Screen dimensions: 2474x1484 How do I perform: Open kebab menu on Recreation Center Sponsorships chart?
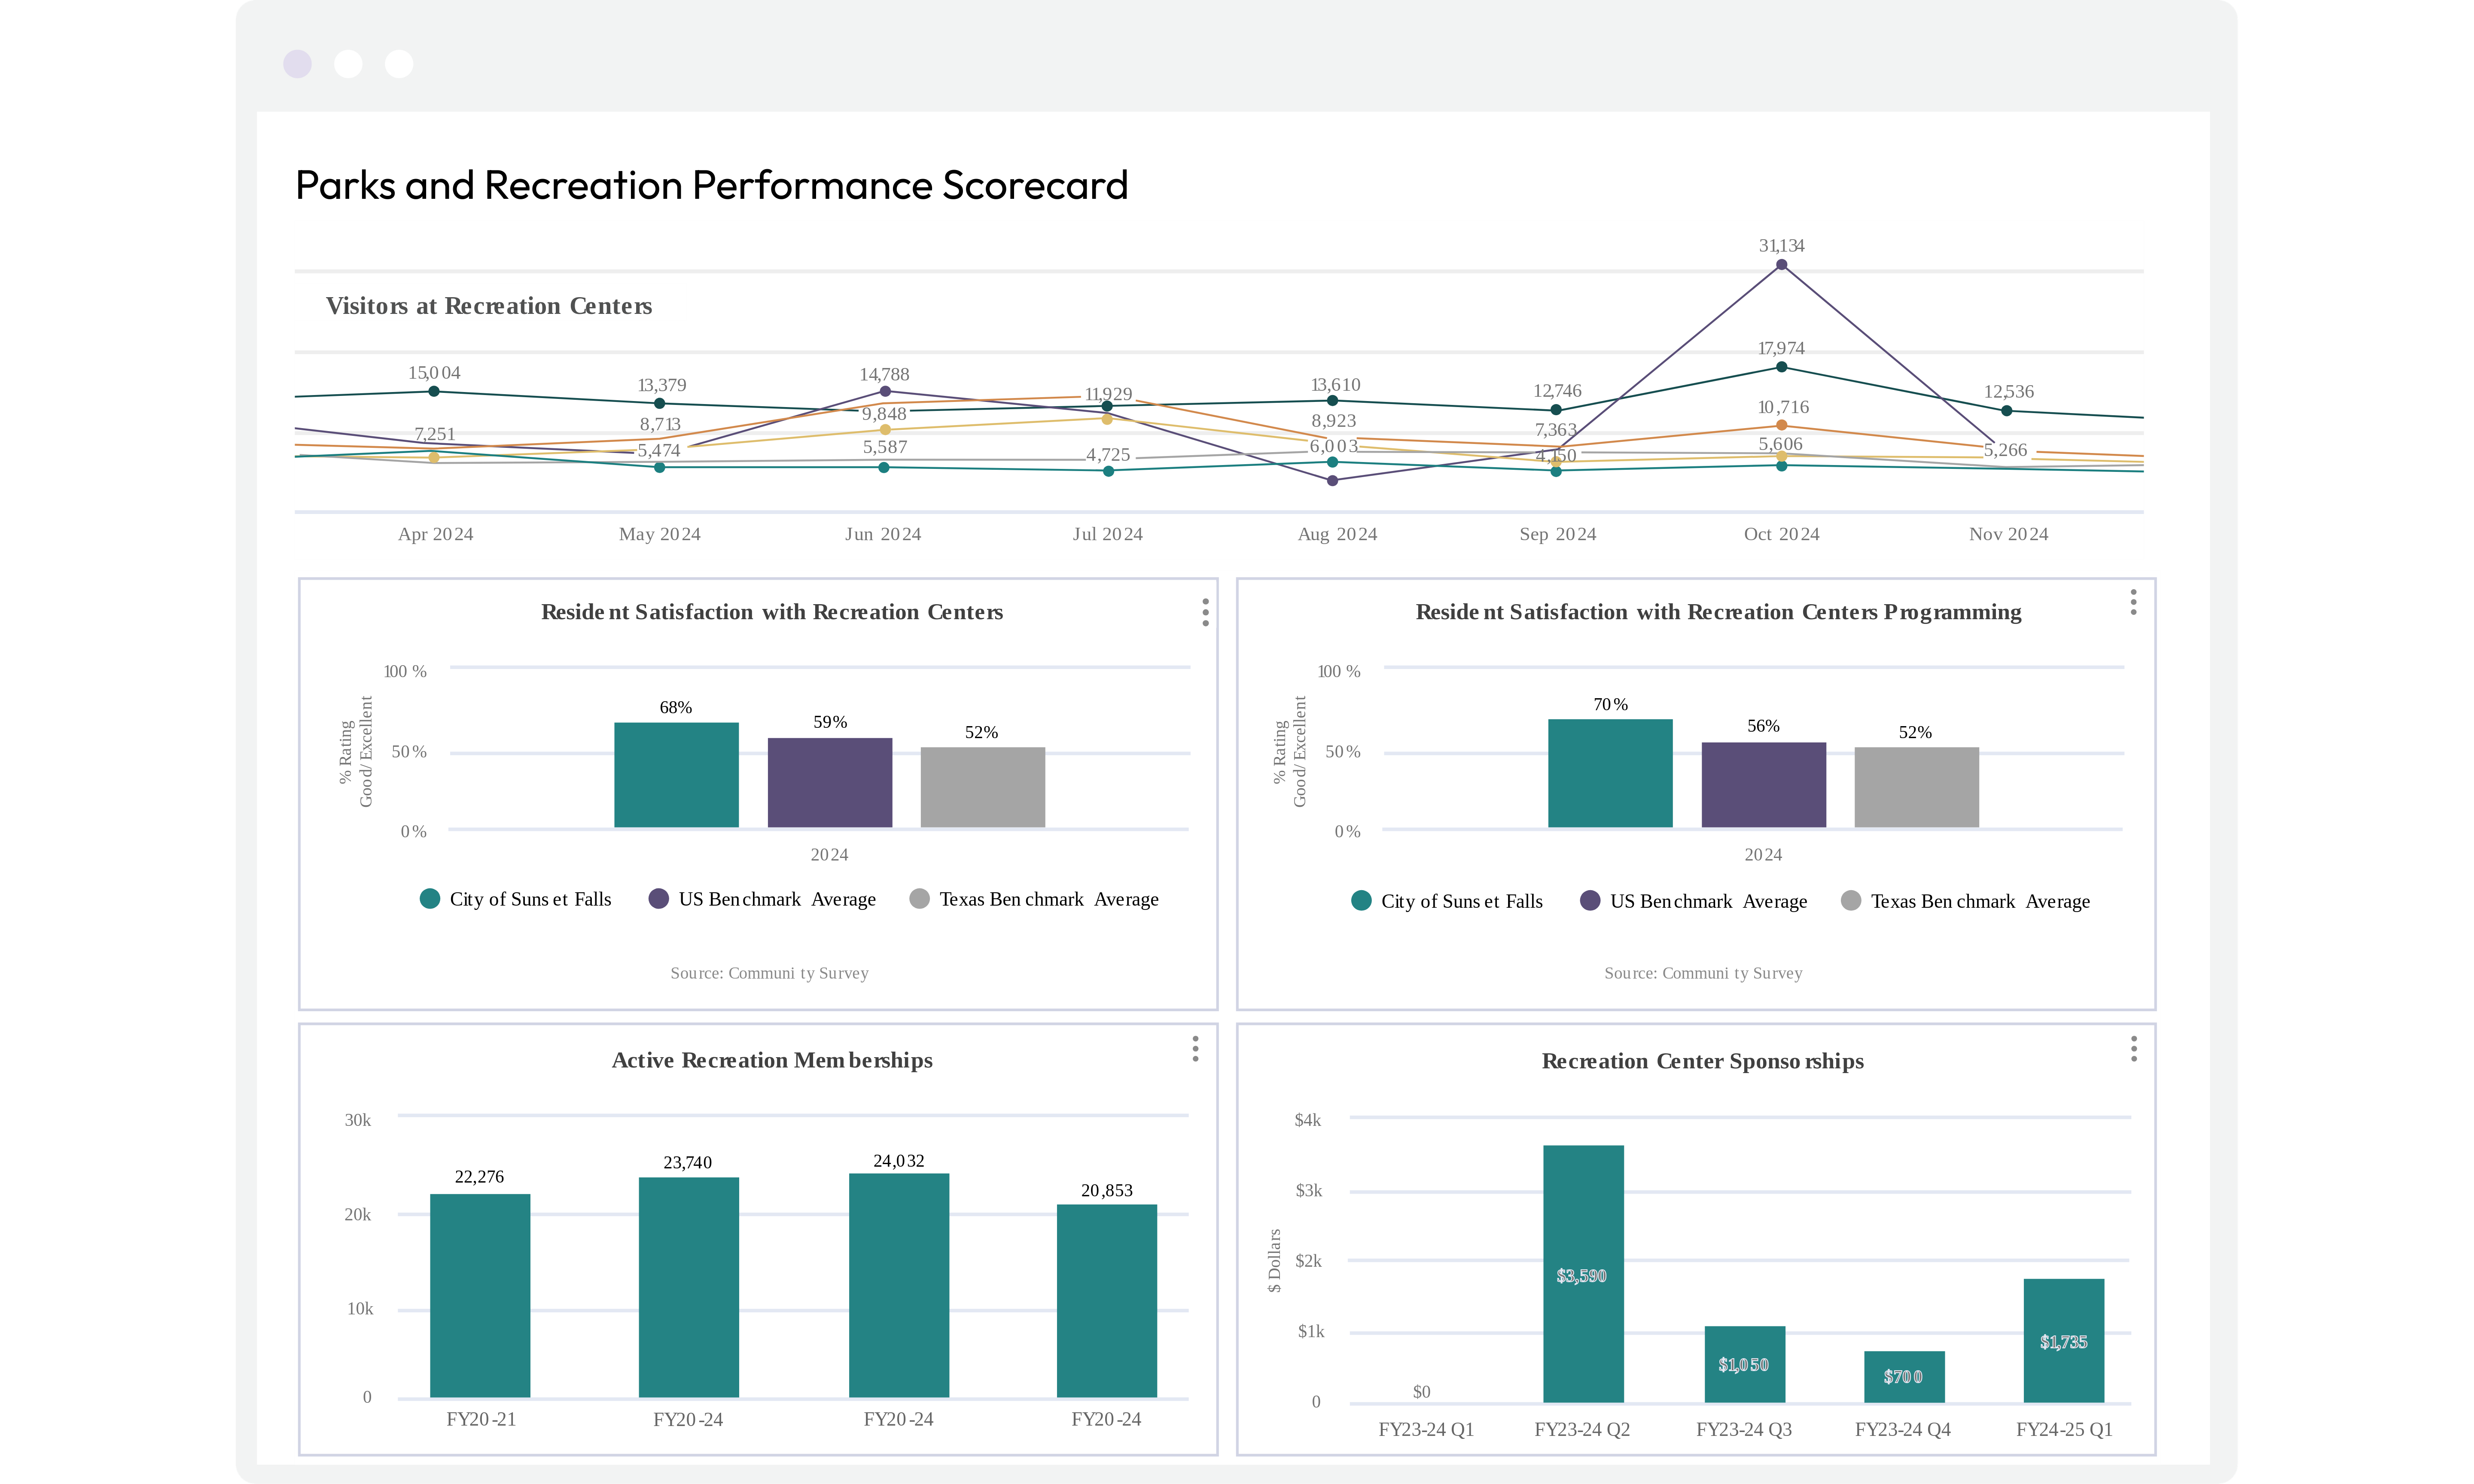coord(2133,1048)
